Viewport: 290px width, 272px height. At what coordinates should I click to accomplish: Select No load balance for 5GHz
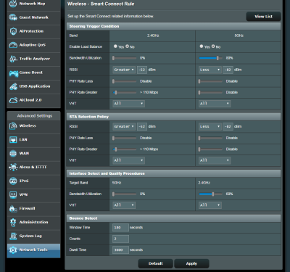point(213,46)
